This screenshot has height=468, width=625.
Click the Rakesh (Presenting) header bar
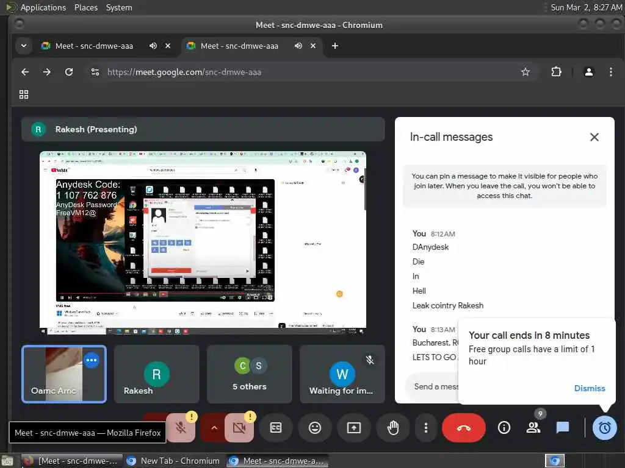(x=203, y=129)
